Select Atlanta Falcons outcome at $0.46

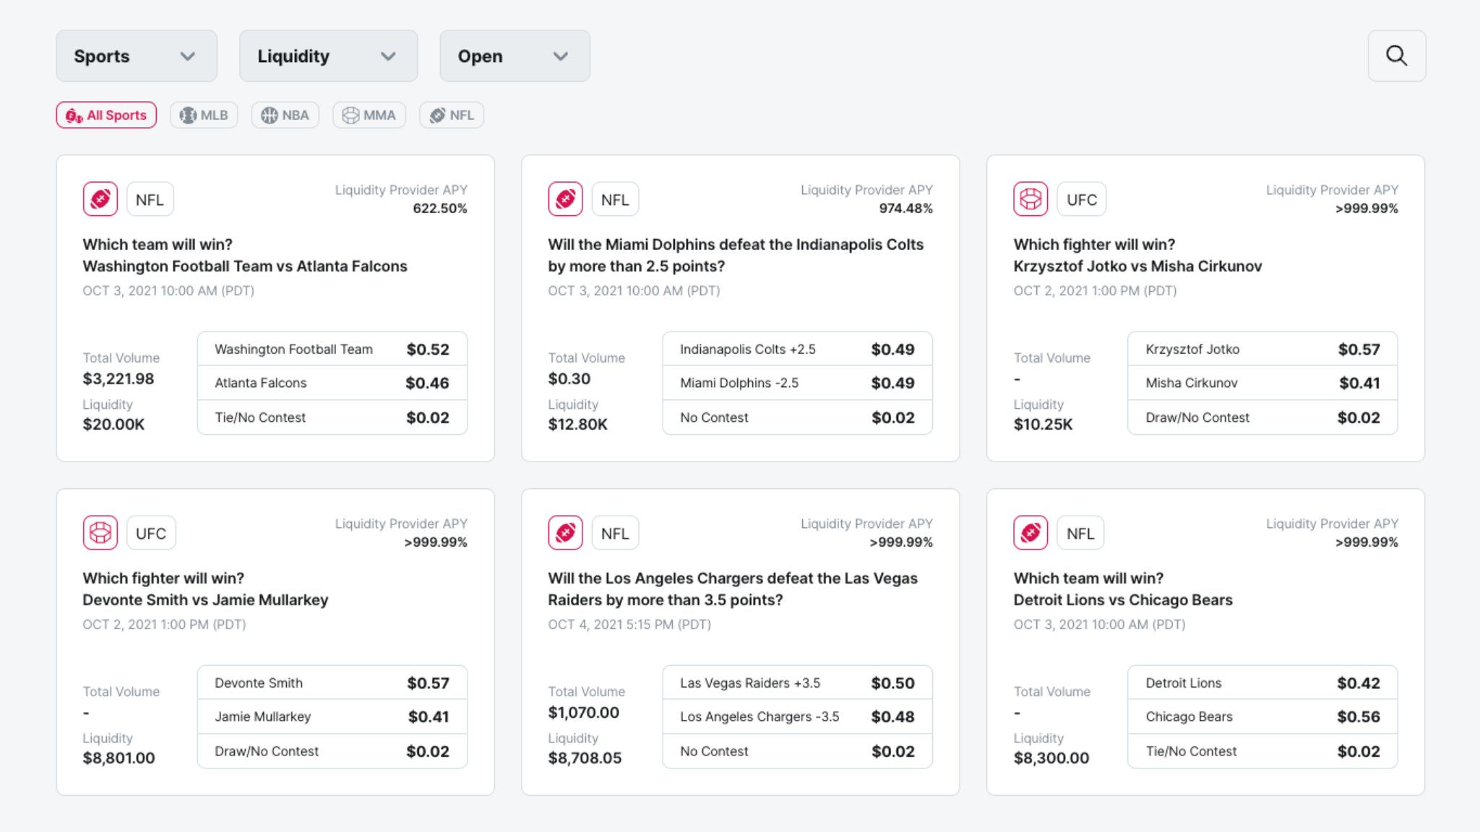click(x=332, y=383)
